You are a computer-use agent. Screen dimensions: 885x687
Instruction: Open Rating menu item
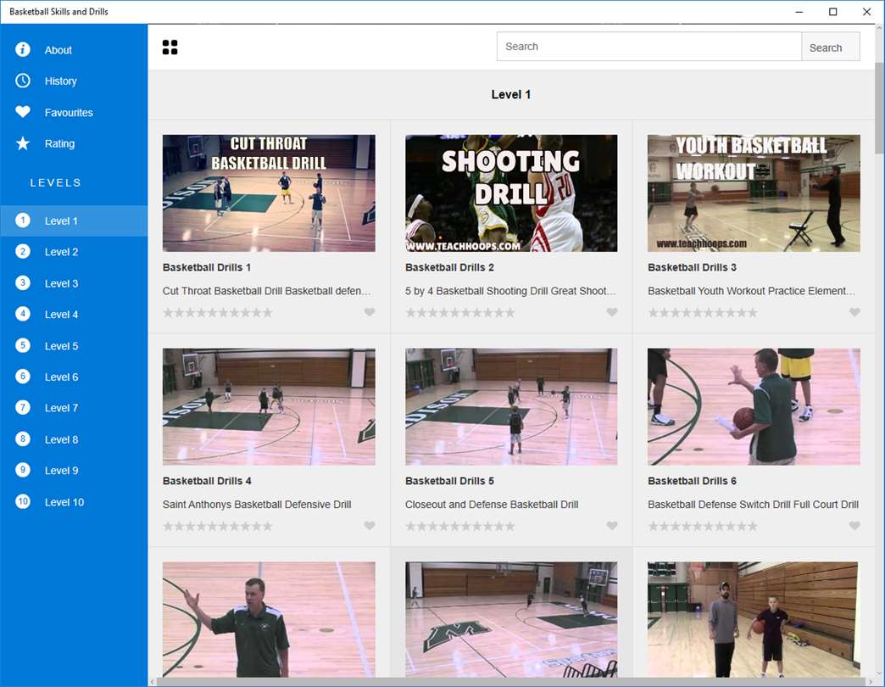[59, 143]
